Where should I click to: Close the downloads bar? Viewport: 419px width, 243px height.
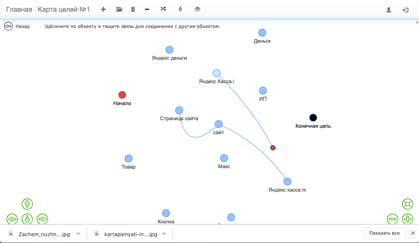413,233
